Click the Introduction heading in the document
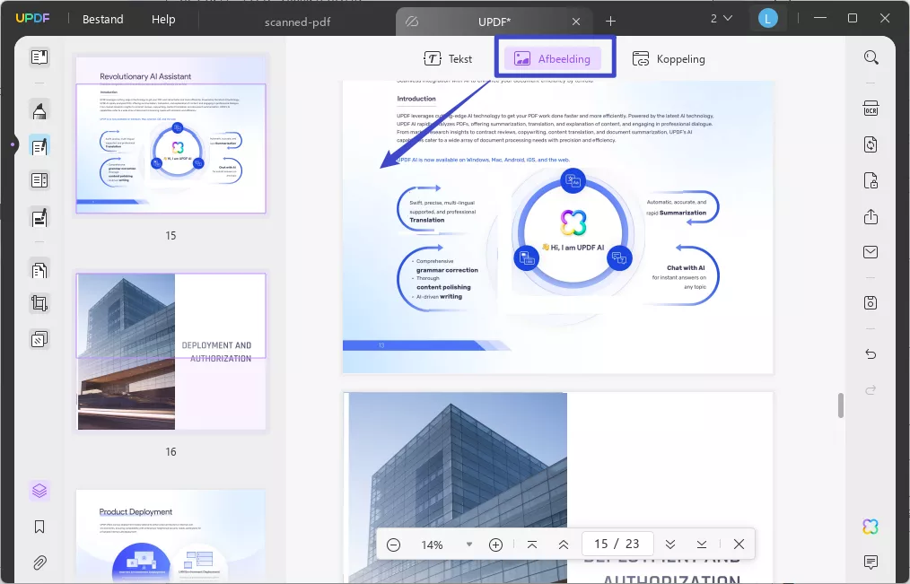The height and width of the screenshot is (584, 910). (416, 99)
